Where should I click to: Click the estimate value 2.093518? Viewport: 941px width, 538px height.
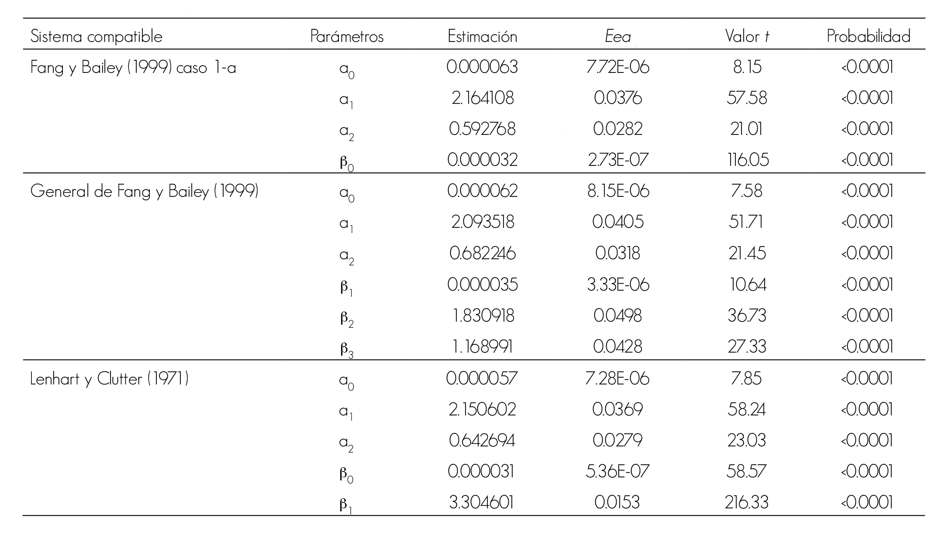click(482, 222)
